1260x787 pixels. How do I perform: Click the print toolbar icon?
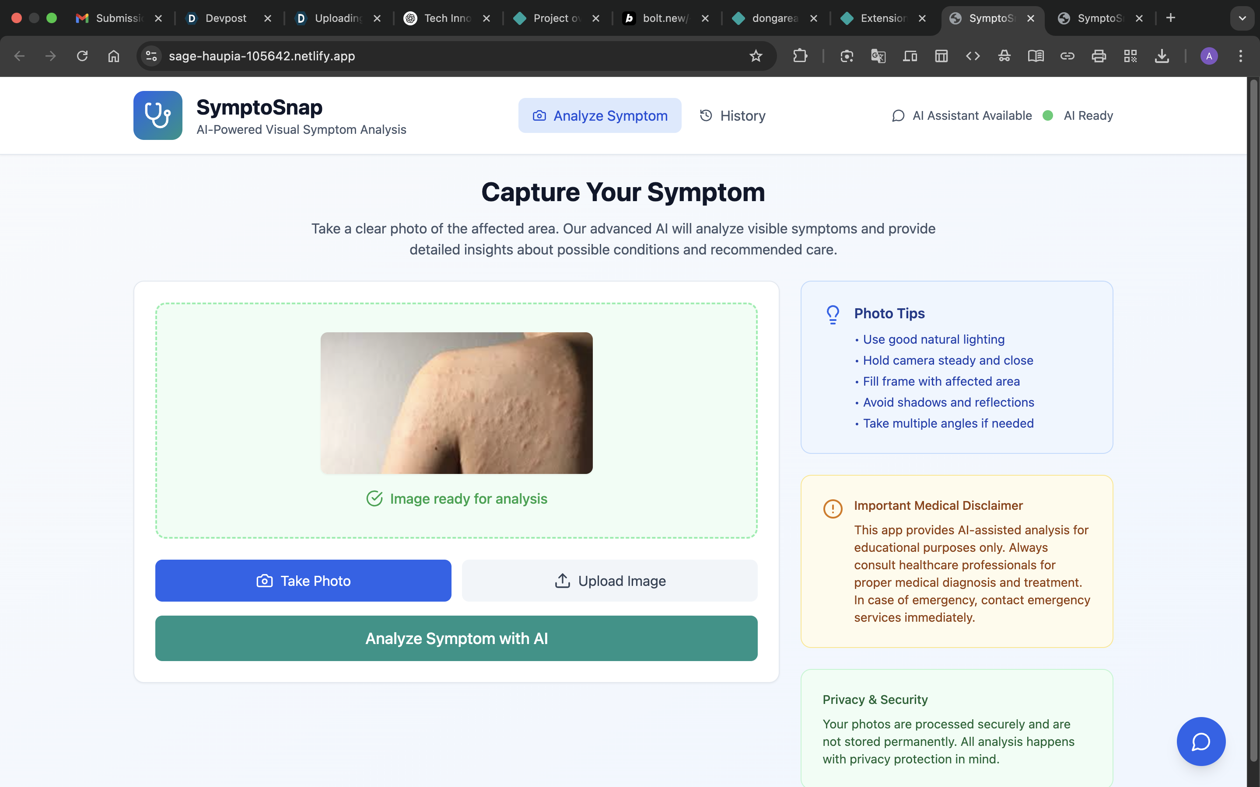1099,56
